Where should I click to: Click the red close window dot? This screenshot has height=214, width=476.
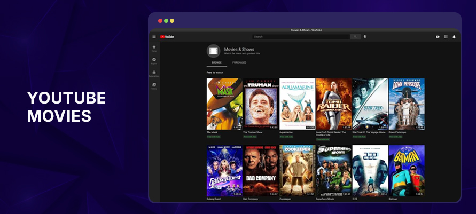160,21
